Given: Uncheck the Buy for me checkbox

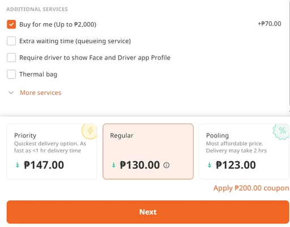Looking at the screenshot, I should point(11,24).
